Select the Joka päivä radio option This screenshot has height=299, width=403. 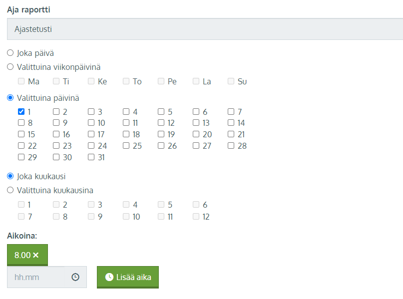[x=10, y=53]
